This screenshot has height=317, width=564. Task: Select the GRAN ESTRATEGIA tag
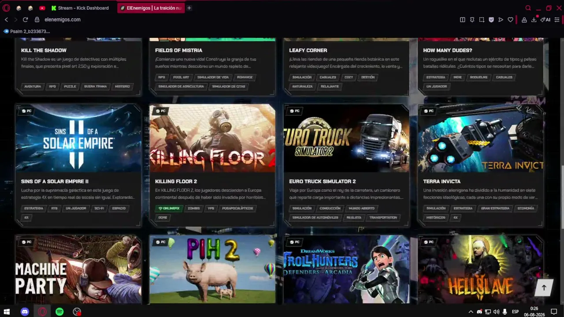495,208
